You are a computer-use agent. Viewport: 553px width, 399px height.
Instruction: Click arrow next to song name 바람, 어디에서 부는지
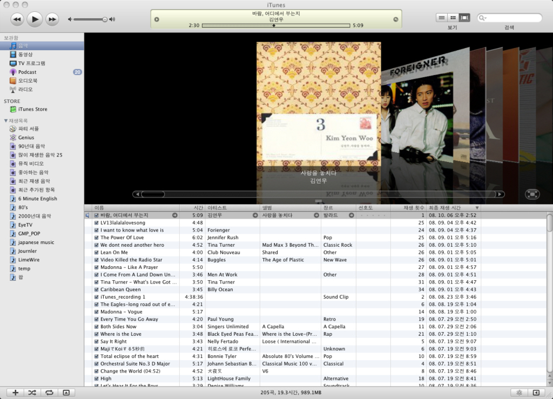(174, 215)
